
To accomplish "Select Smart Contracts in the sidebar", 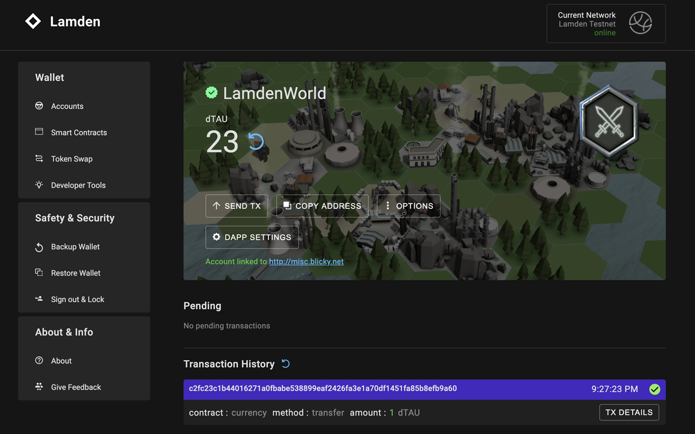I will click(79, 132).
